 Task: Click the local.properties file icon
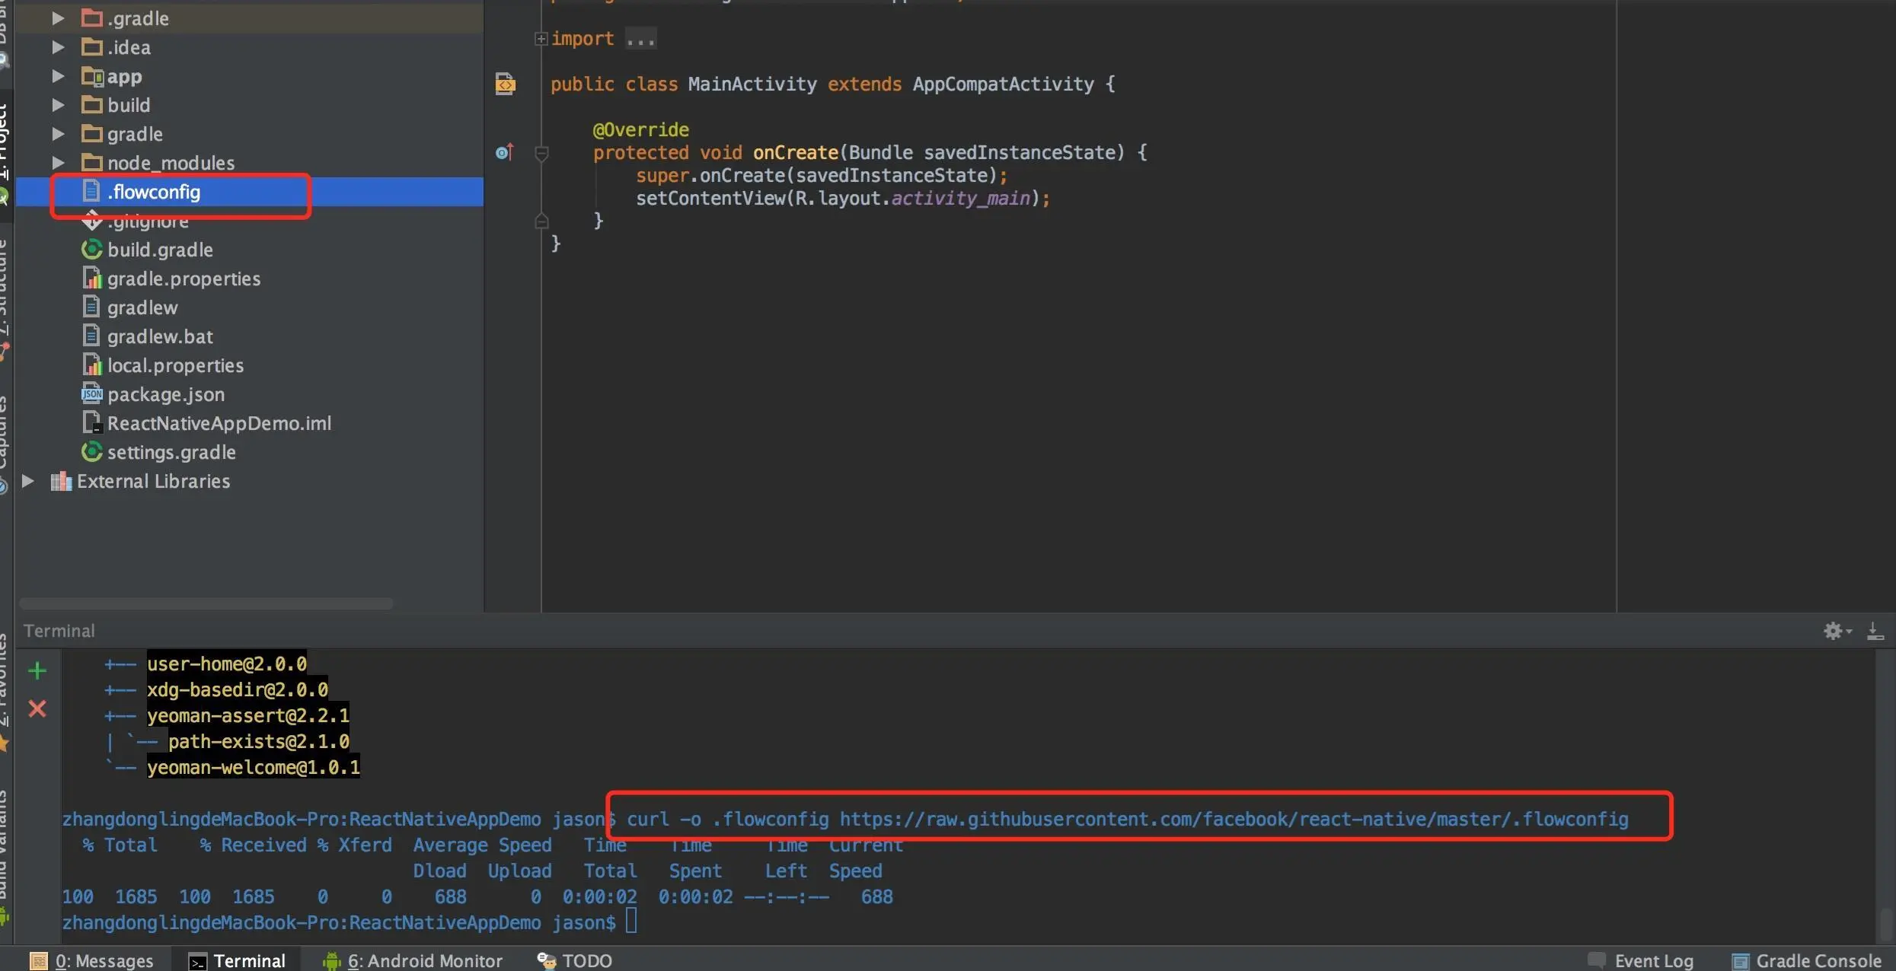click(92, 365)
